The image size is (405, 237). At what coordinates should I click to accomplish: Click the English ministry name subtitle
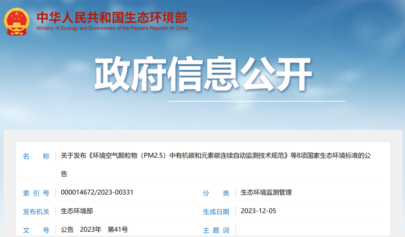(112, 28)
